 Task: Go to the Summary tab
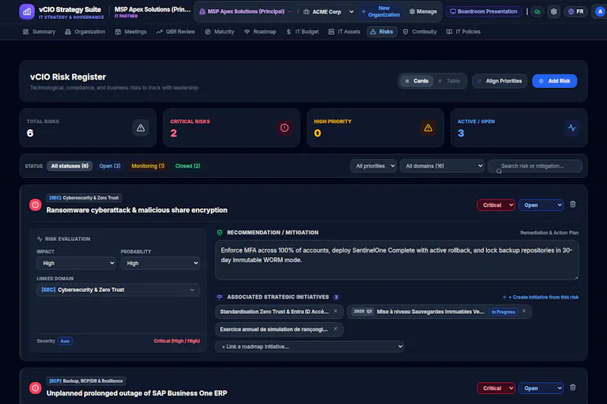pyautogui.click(x=39, y=32)
